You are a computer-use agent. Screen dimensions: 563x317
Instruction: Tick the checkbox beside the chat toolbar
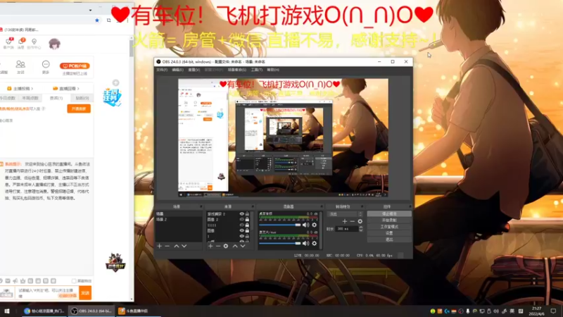(x=74, y=281)
